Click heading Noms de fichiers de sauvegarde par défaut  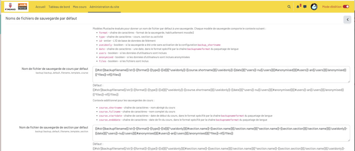click(41, 19)
